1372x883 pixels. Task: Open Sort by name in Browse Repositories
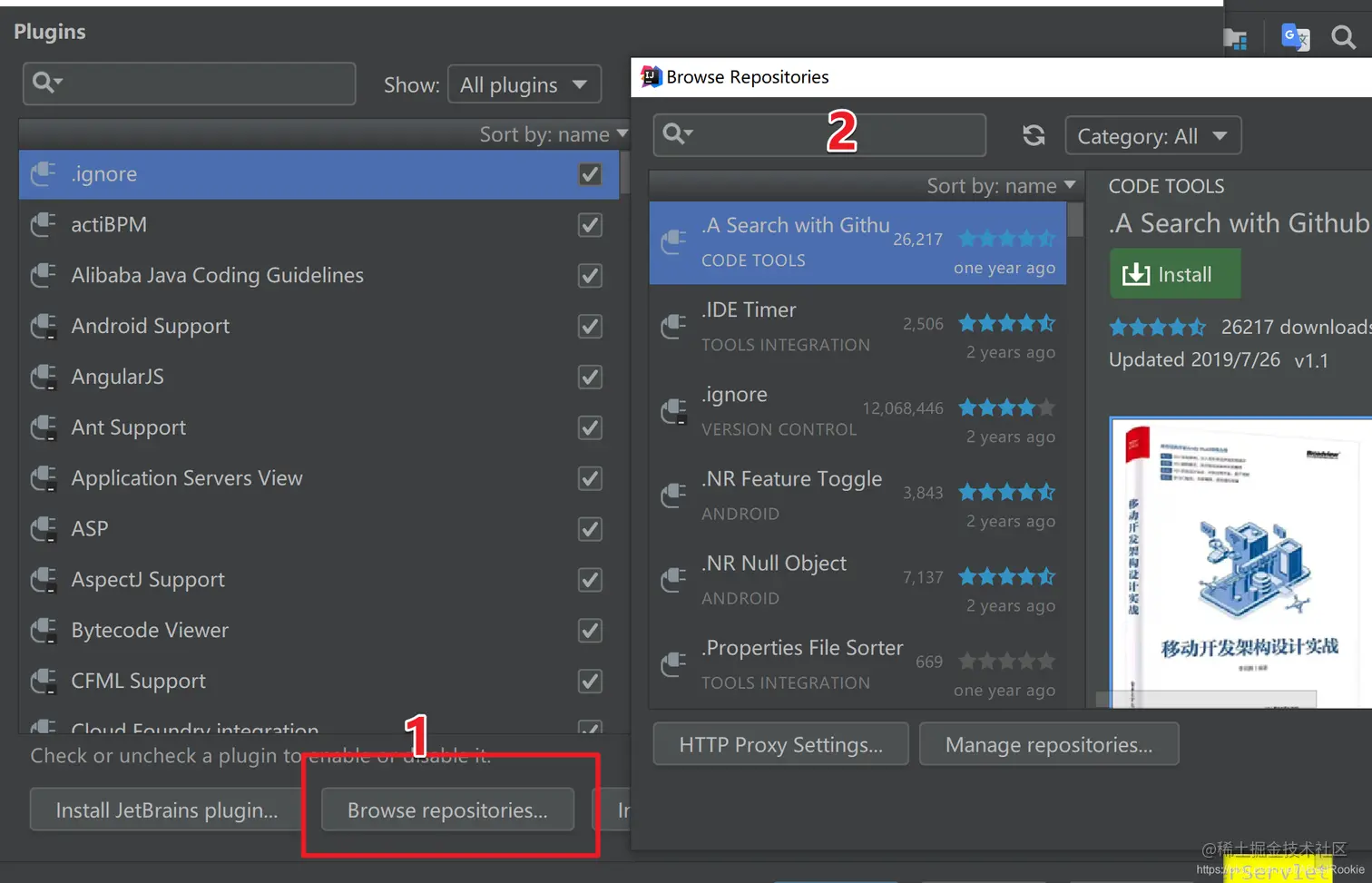1001,186
